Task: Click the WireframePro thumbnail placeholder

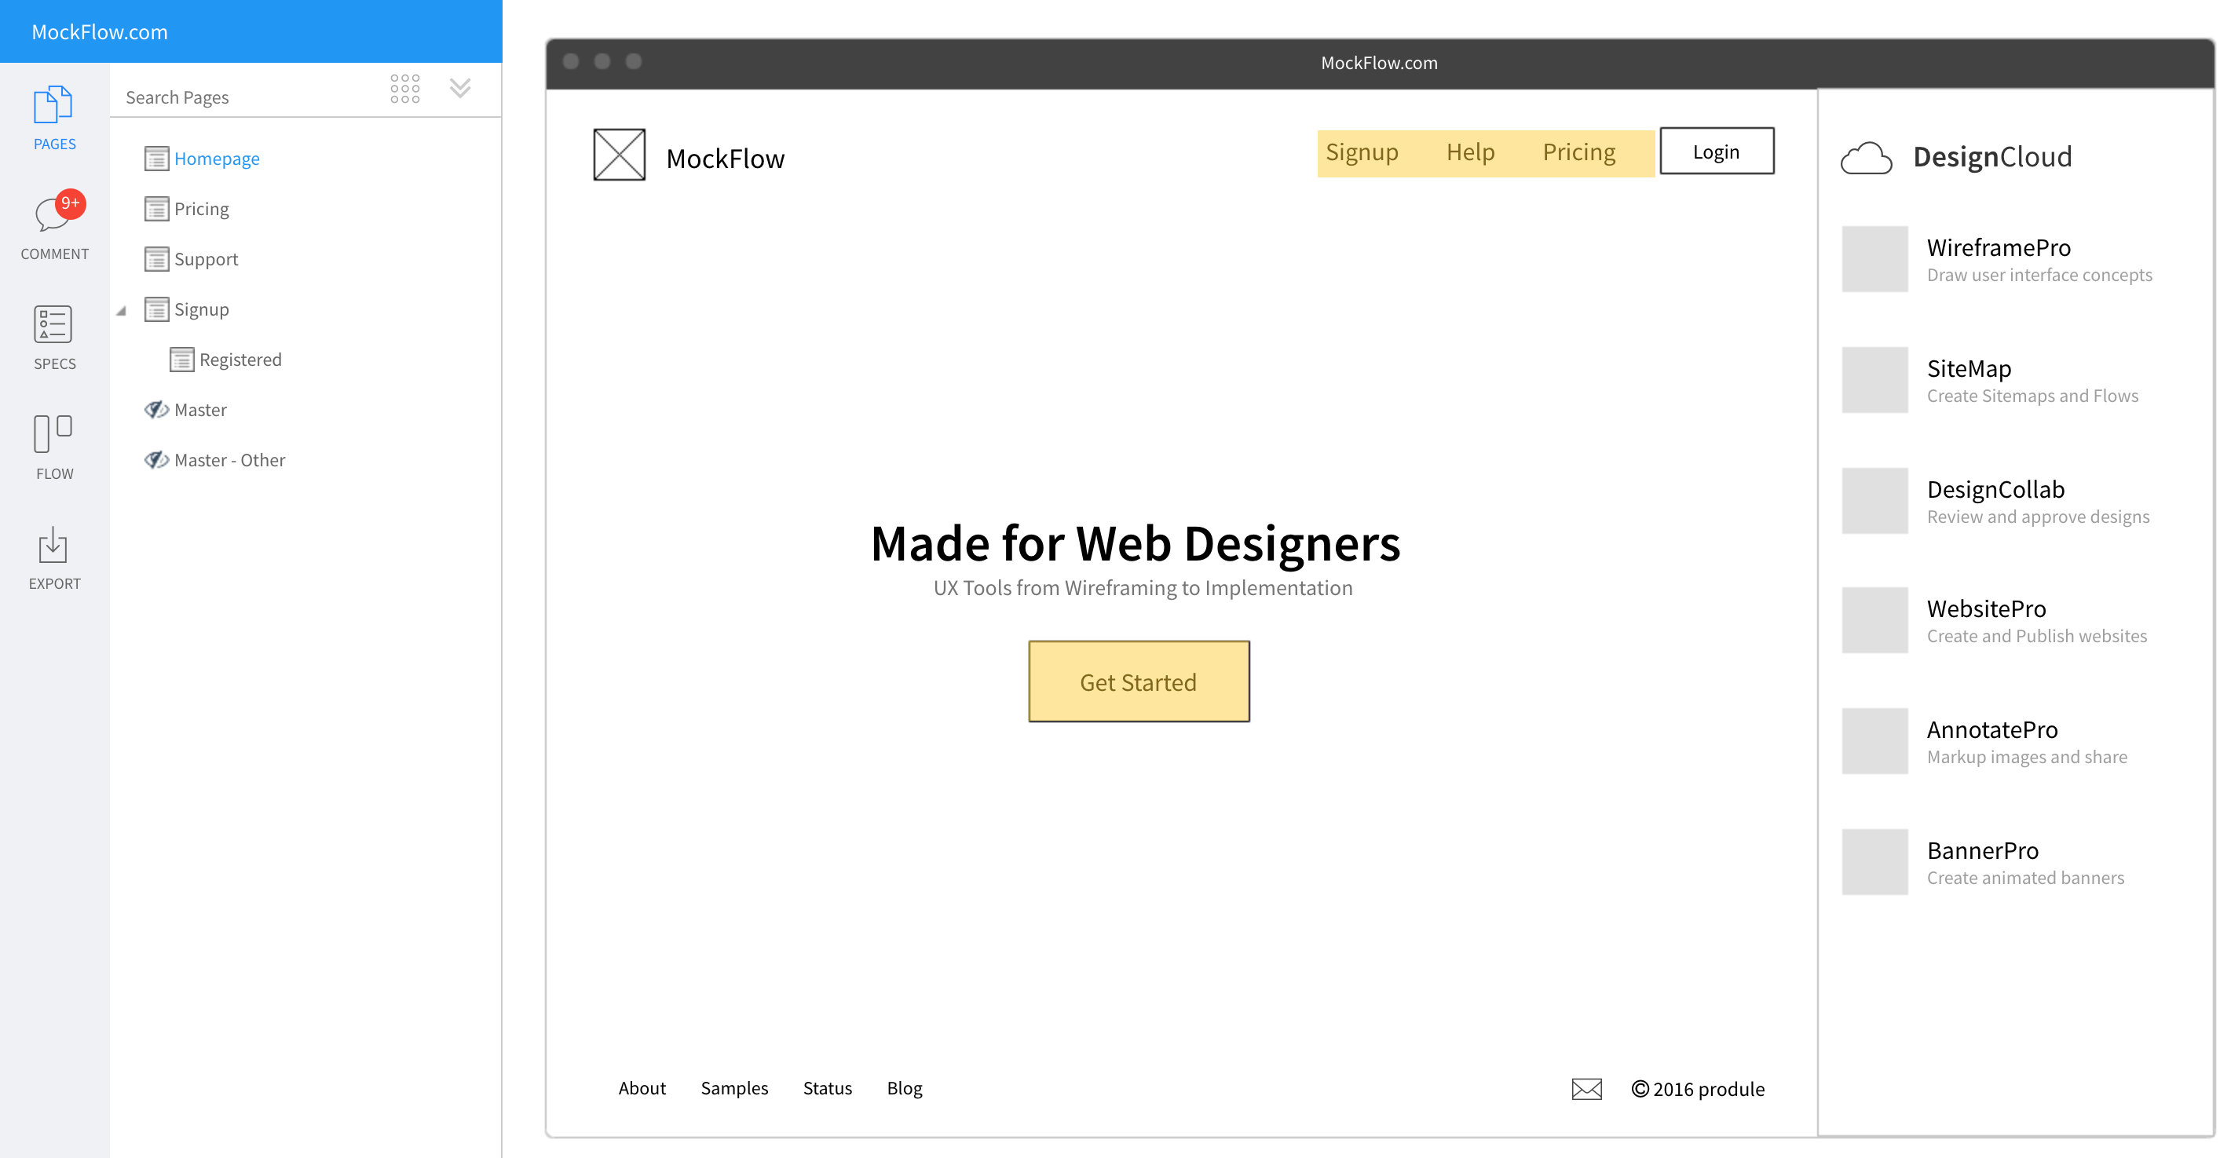Action: 1874,259
